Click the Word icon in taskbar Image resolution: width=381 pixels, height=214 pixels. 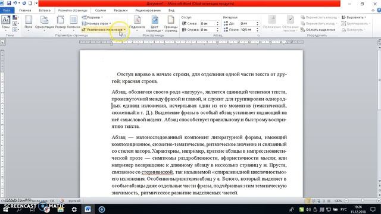coord(88,209)
